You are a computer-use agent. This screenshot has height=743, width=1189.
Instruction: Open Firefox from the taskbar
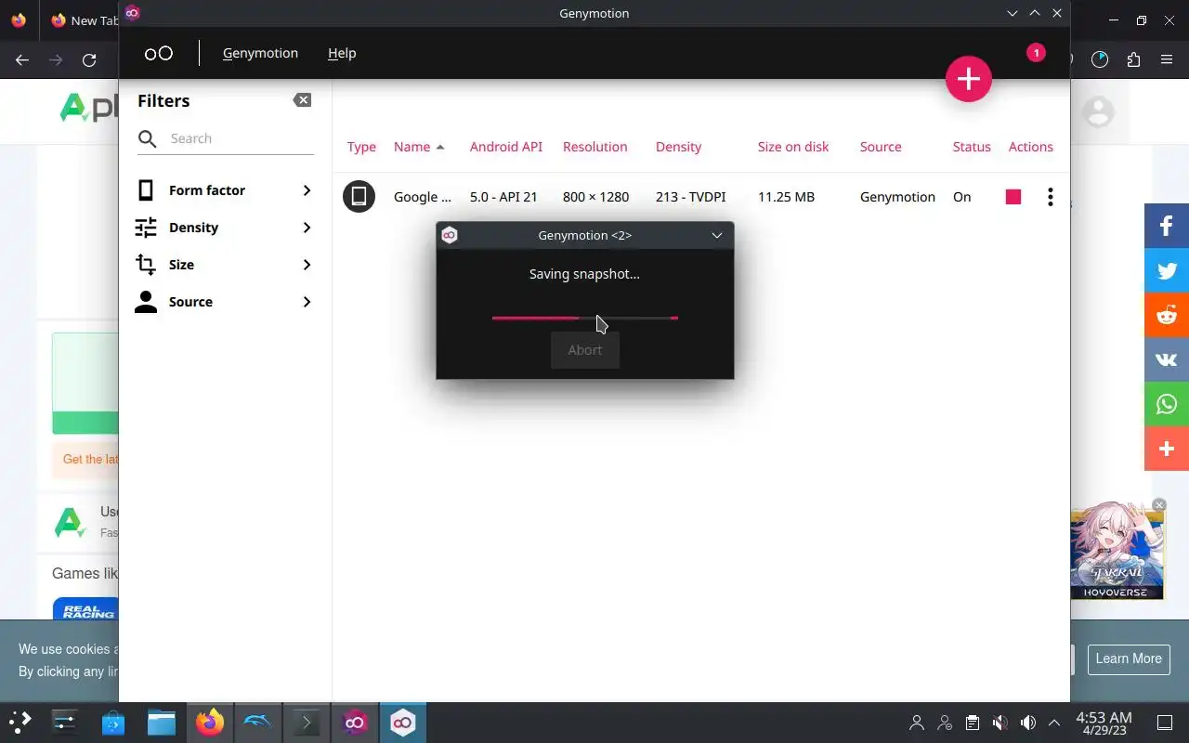click(210, 723)
